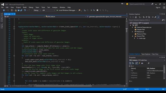The width and height of the screenshot is (166, 93).
Task: Pin the Properties panel
Action: (x=162, y=57)
